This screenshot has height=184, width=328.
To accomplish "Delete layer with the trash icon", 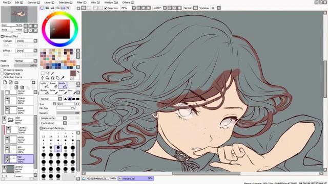I will coord(22,87).
